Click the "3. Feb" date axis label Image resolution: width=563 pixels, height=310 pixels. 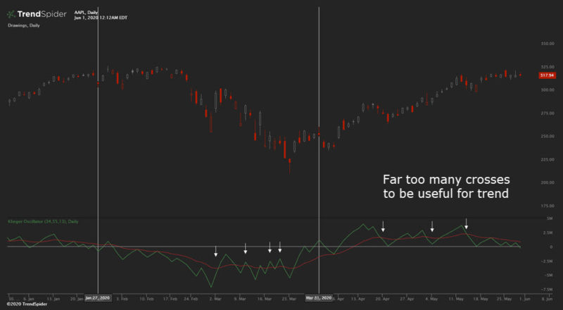click(122, 299)
